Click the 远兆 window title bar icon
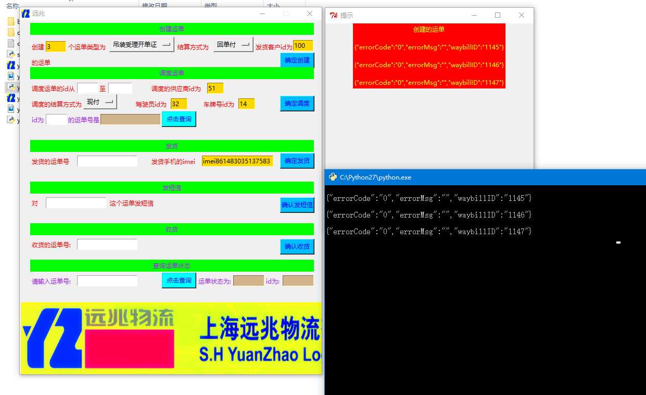646x395 pixels. tap(26, 14)
